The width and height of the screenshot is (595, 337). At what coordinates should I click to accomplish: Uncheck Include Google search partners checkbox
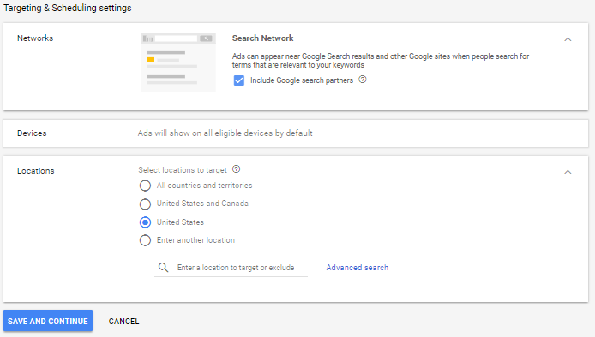pyautogui.click(x=239, y=80)
